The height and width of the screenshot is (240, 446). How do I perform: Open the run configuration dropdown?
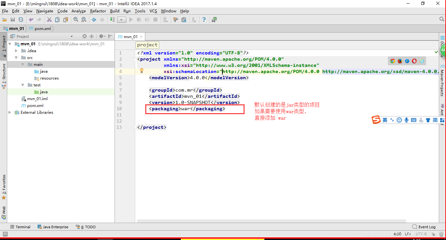coord(122,20)
